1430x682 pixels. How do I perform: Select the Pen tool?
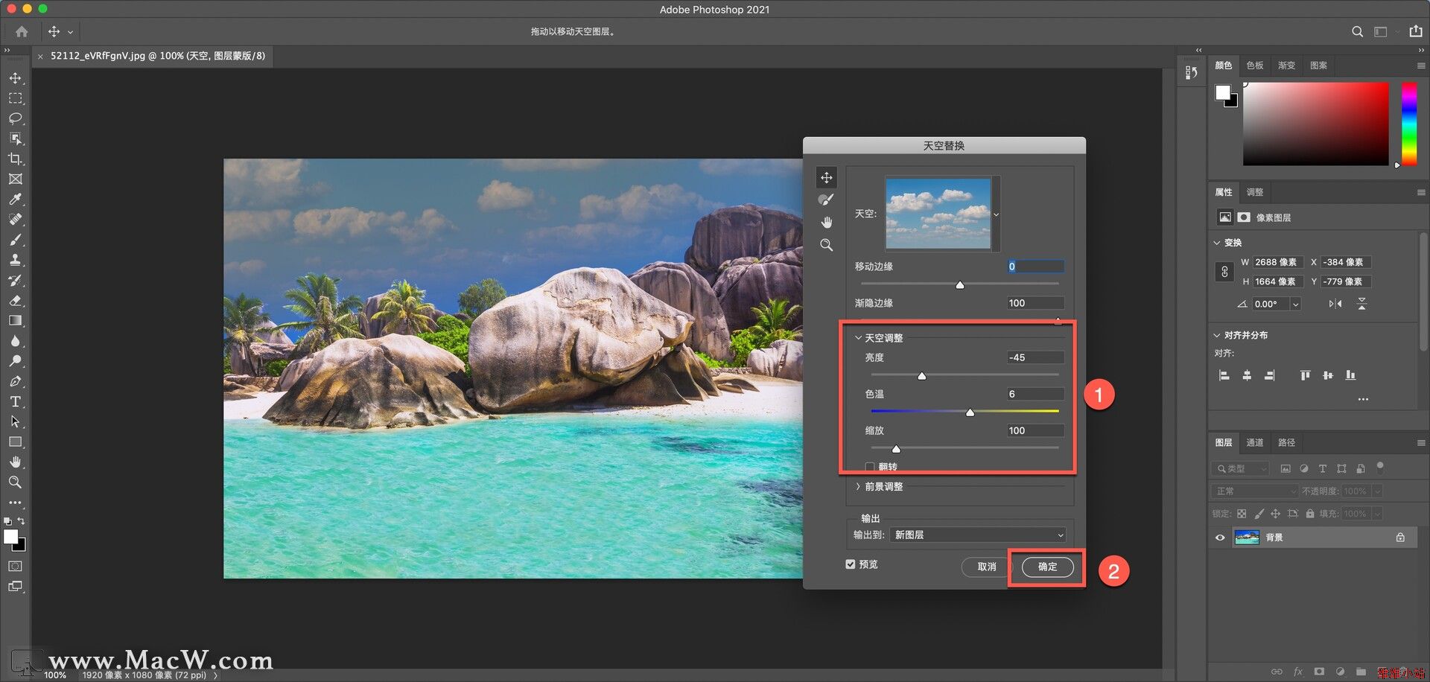15,381
